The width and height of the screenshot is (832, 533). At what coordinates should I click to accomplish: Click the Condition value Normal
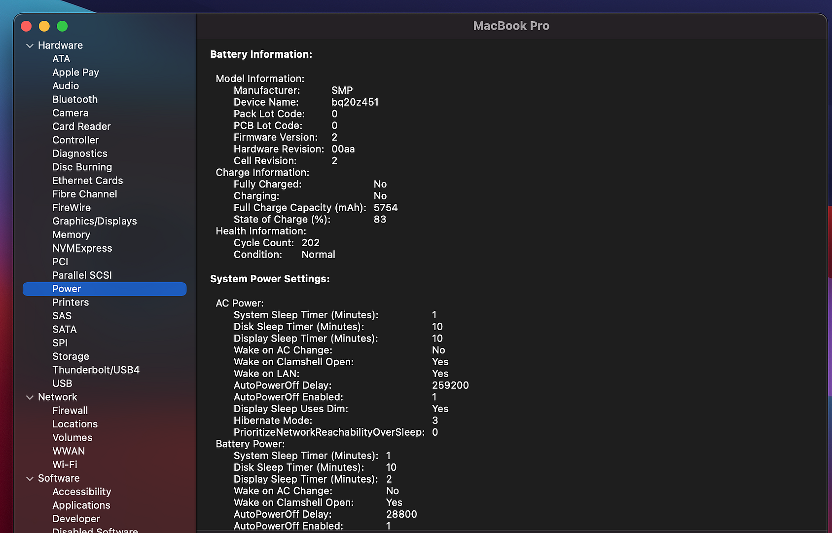(318, 255)
